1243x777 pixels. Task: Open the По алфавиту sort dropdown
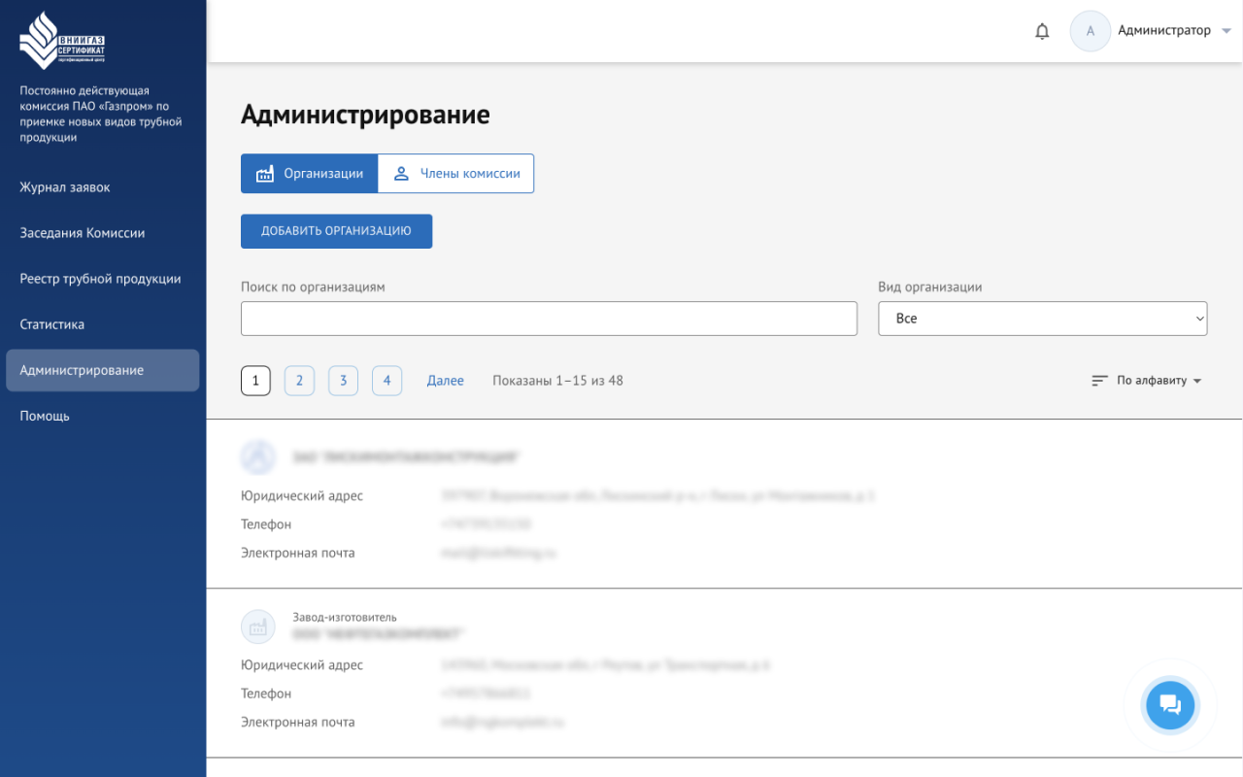1159,381
